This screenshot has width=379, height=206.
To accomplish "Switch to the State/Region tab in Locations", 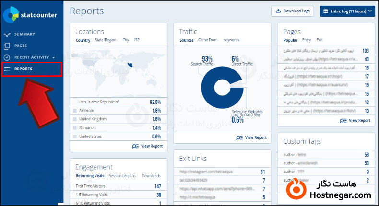I will (x=106, y=40).
